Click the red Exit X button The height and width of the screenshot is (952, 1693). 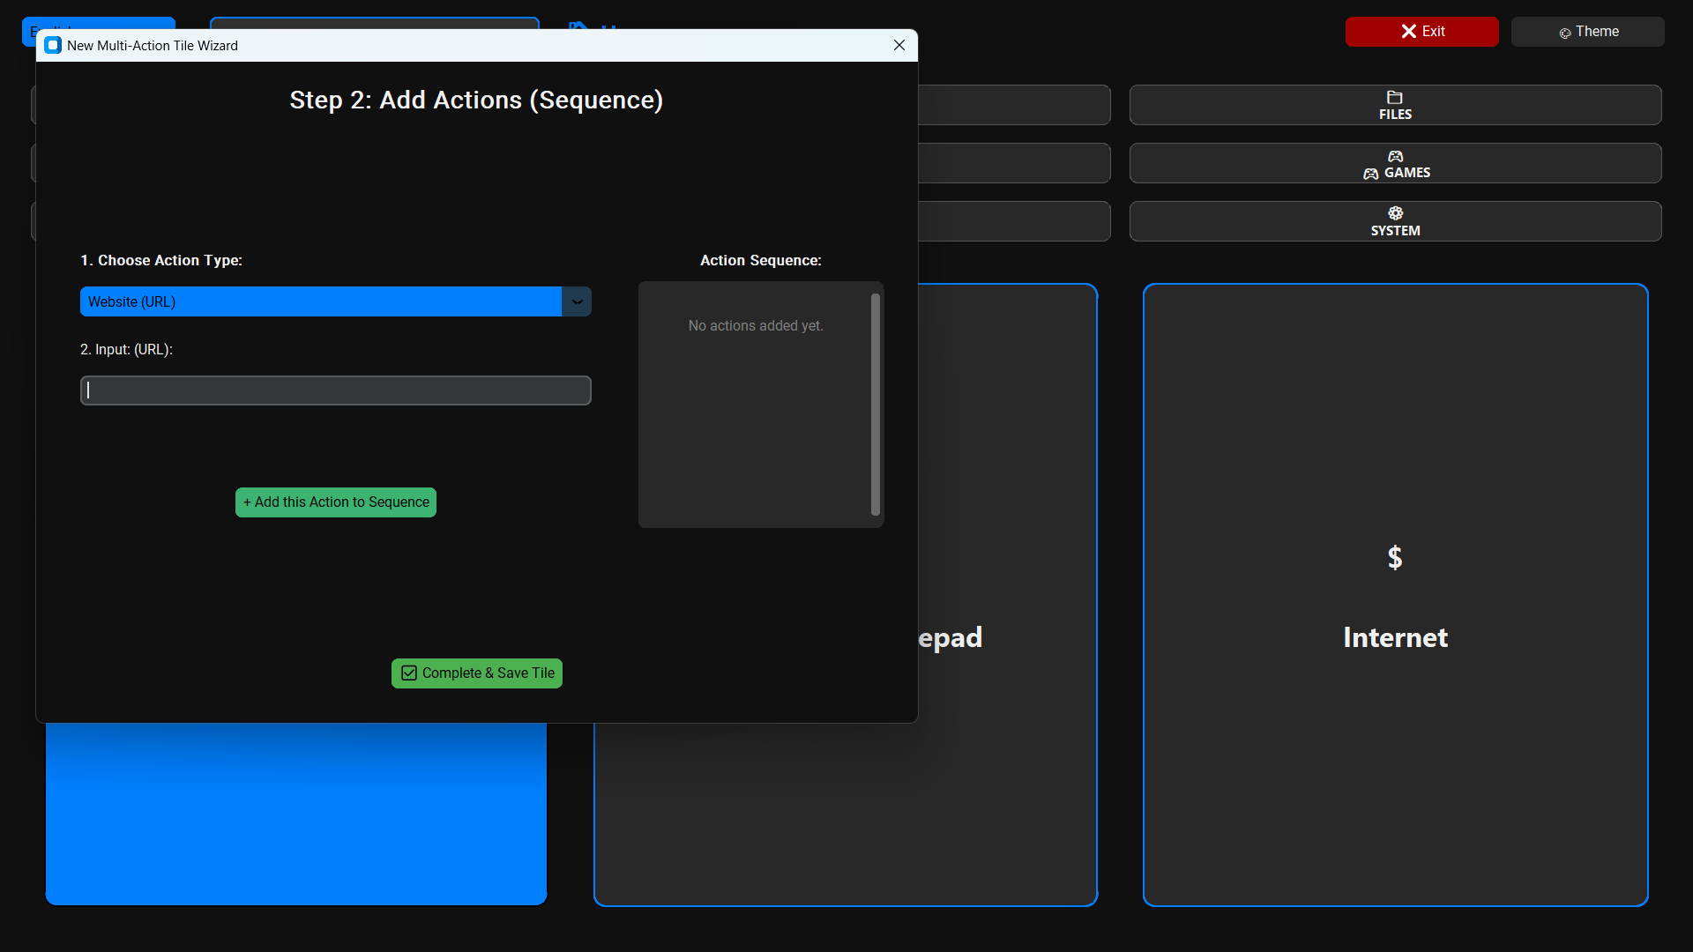coord(1421,32)
